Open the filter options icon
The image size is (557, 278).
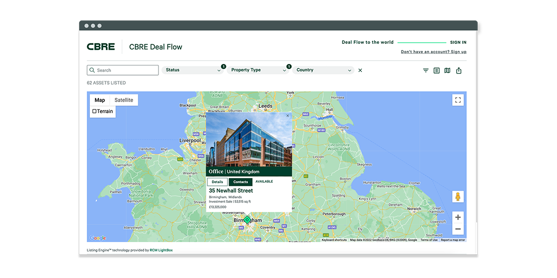(x=425, y=71)
